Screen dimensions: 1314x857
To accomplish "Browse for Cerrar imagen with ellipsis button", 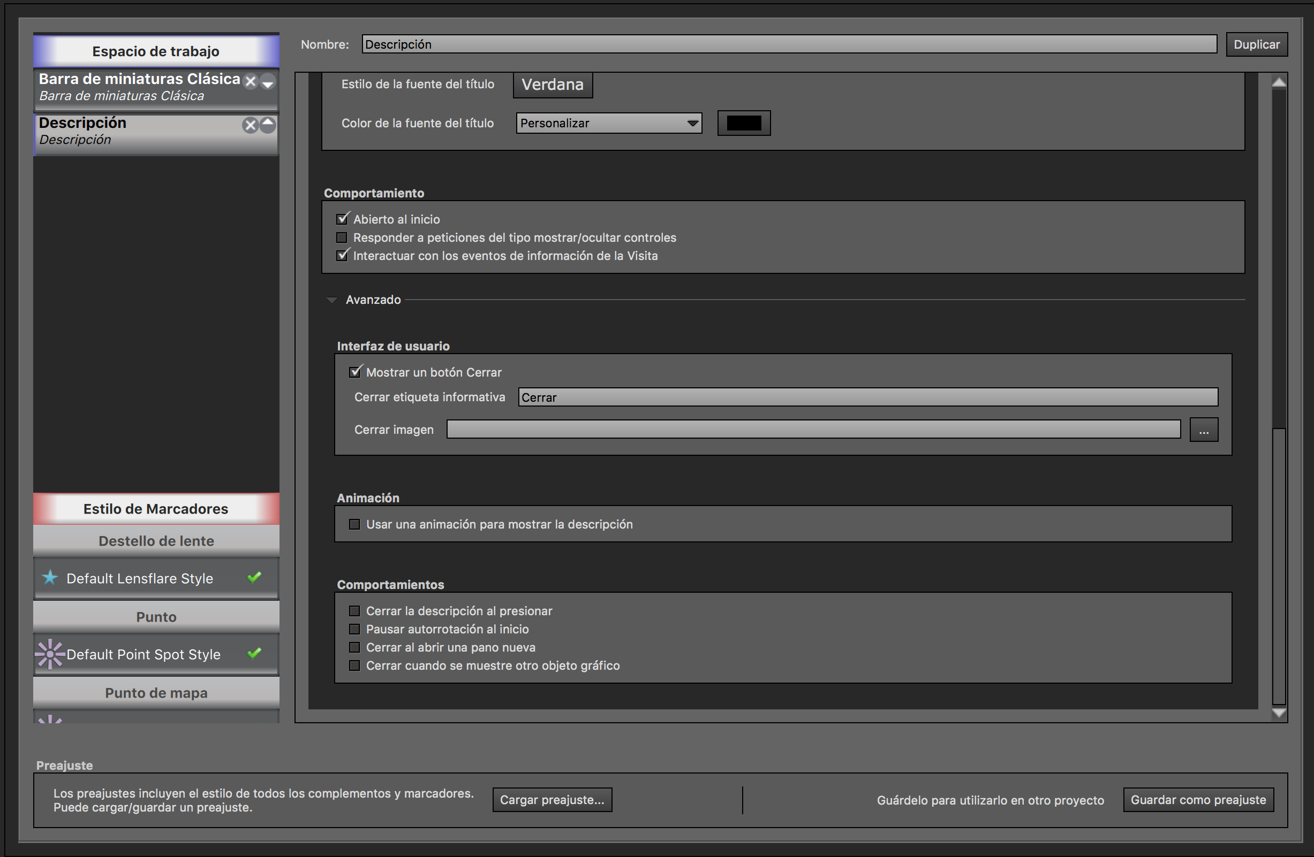I will [x=1204, y=430].
